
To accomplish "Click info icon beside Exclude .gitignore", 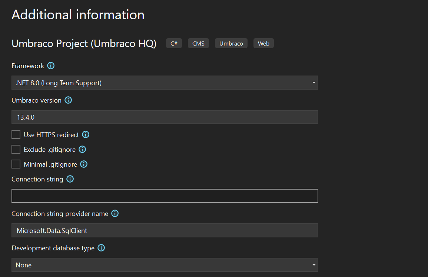I will click(82, 149).
